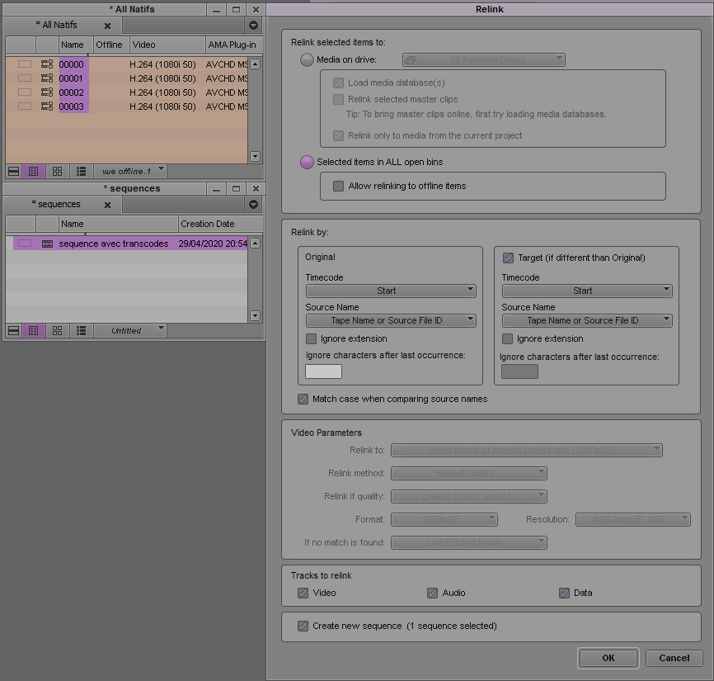Screen dimensions: 714x681
Task: Open vue offline.1 bin view dropdown
Action: click(x=130, y=171)
